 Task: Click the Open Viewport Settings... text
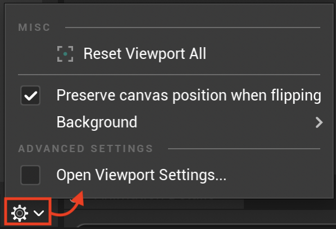pyautogui.click(x=142, y=175)
